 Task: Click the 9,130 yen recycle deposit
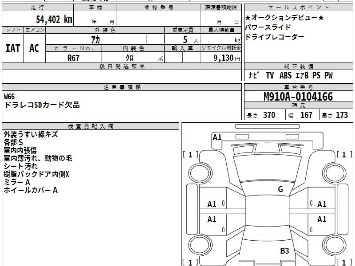(224, 58)
